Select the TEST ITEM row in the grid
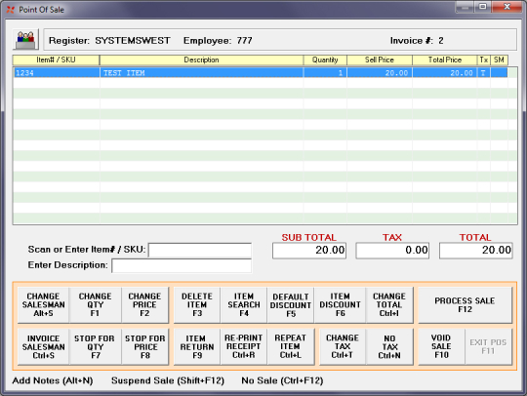The width and height of the screenshot is (527, 396). pyautogui.click(x=261, y=73)
